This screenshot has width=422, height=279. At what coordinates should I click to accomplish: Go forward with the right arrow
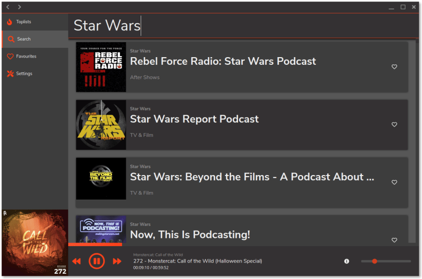20,7
